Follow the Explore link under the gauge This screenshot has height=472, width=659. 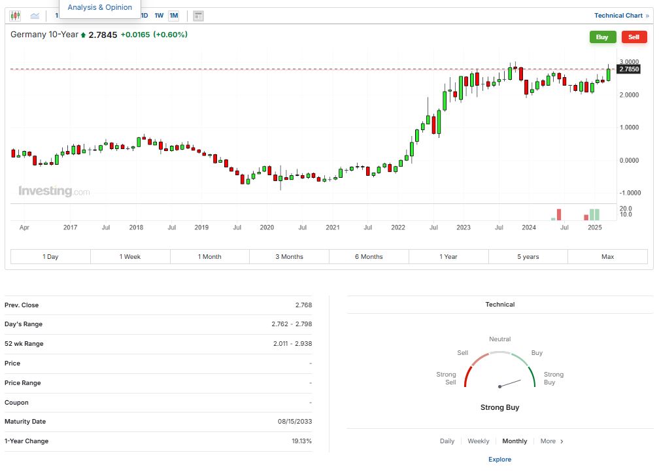(500, 460)
